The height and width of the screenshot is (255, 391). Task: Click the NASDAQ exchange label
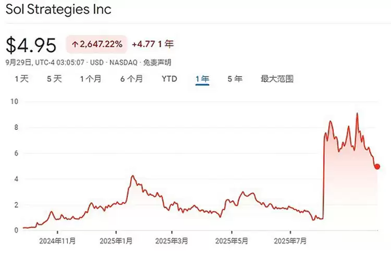(124, 63)
